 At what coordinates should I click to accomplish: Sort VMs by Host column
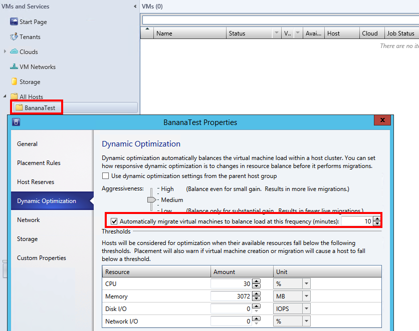(x=342, y=33)
